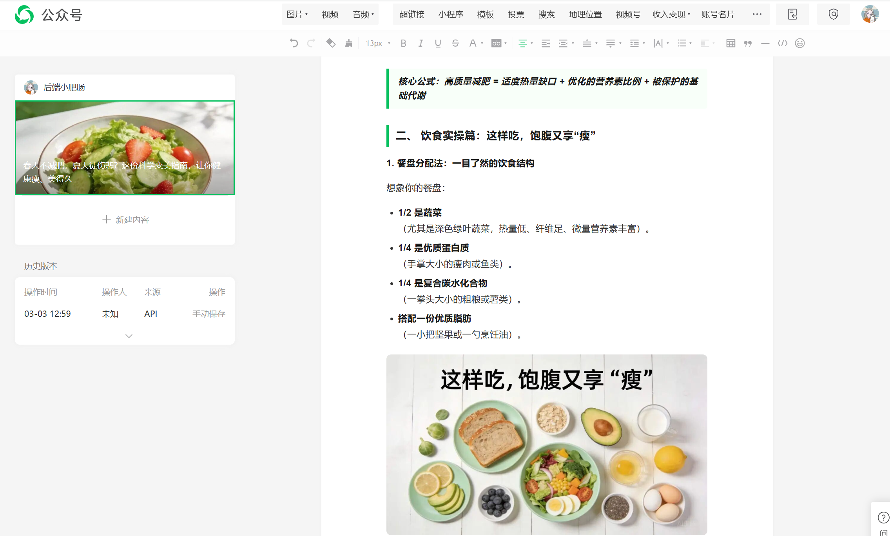
Task: Open the emoji picker smiley icon
Action: tap(800, 43)
